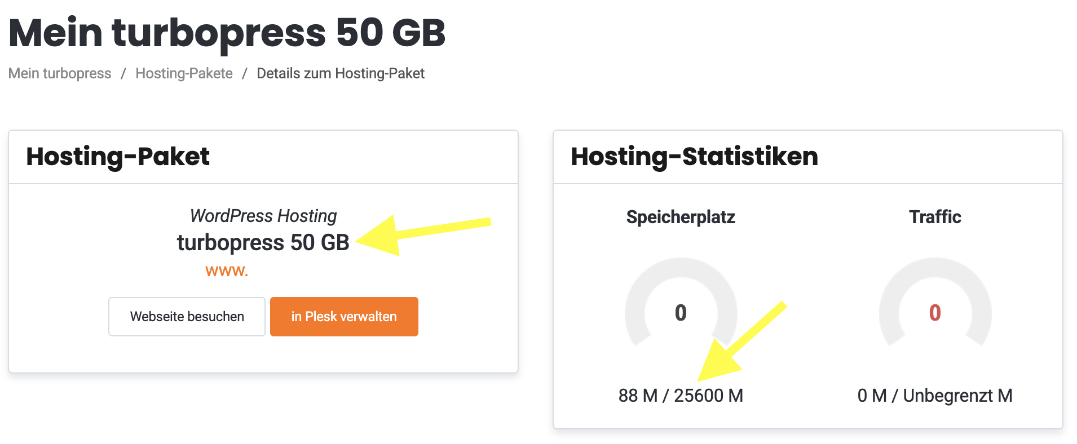Click the WordPress Hosting italic label
The height and width of the screenshot is (444, 1077).
pos(263,216)
